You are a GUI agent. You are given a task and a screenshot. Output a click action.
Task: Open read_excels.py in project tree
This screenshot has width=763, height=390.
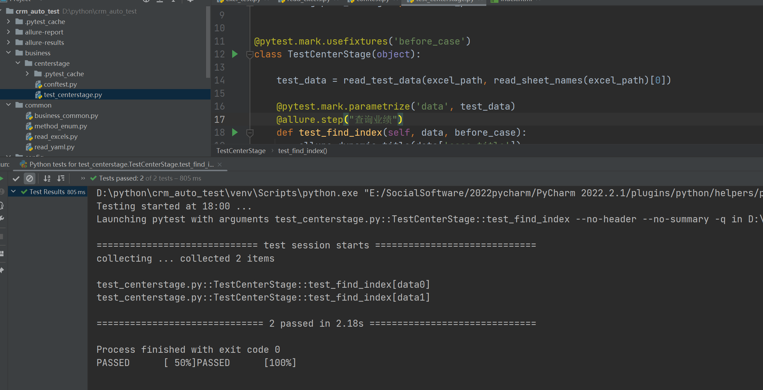56,136
